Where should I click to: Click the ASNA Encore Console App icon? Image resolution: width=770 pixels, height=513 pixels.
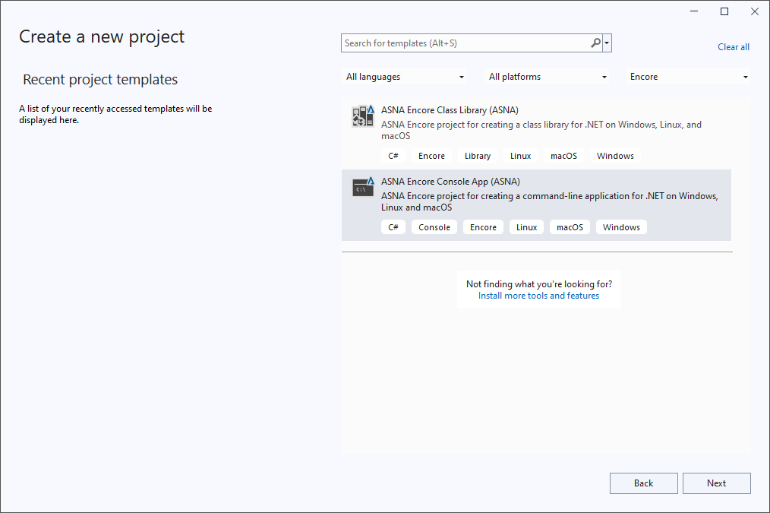coord(363,187)
